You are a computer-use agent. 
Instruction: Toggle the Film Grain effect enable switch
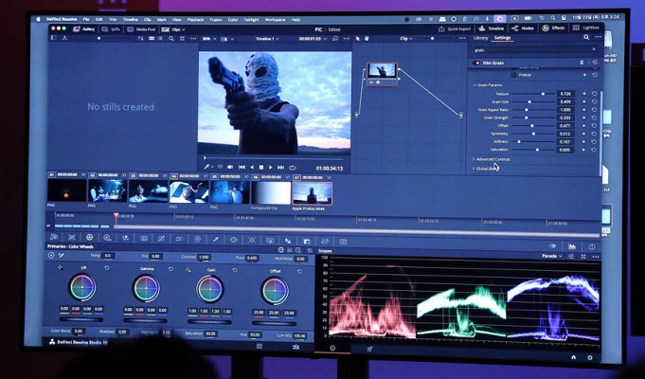point(475,62)
